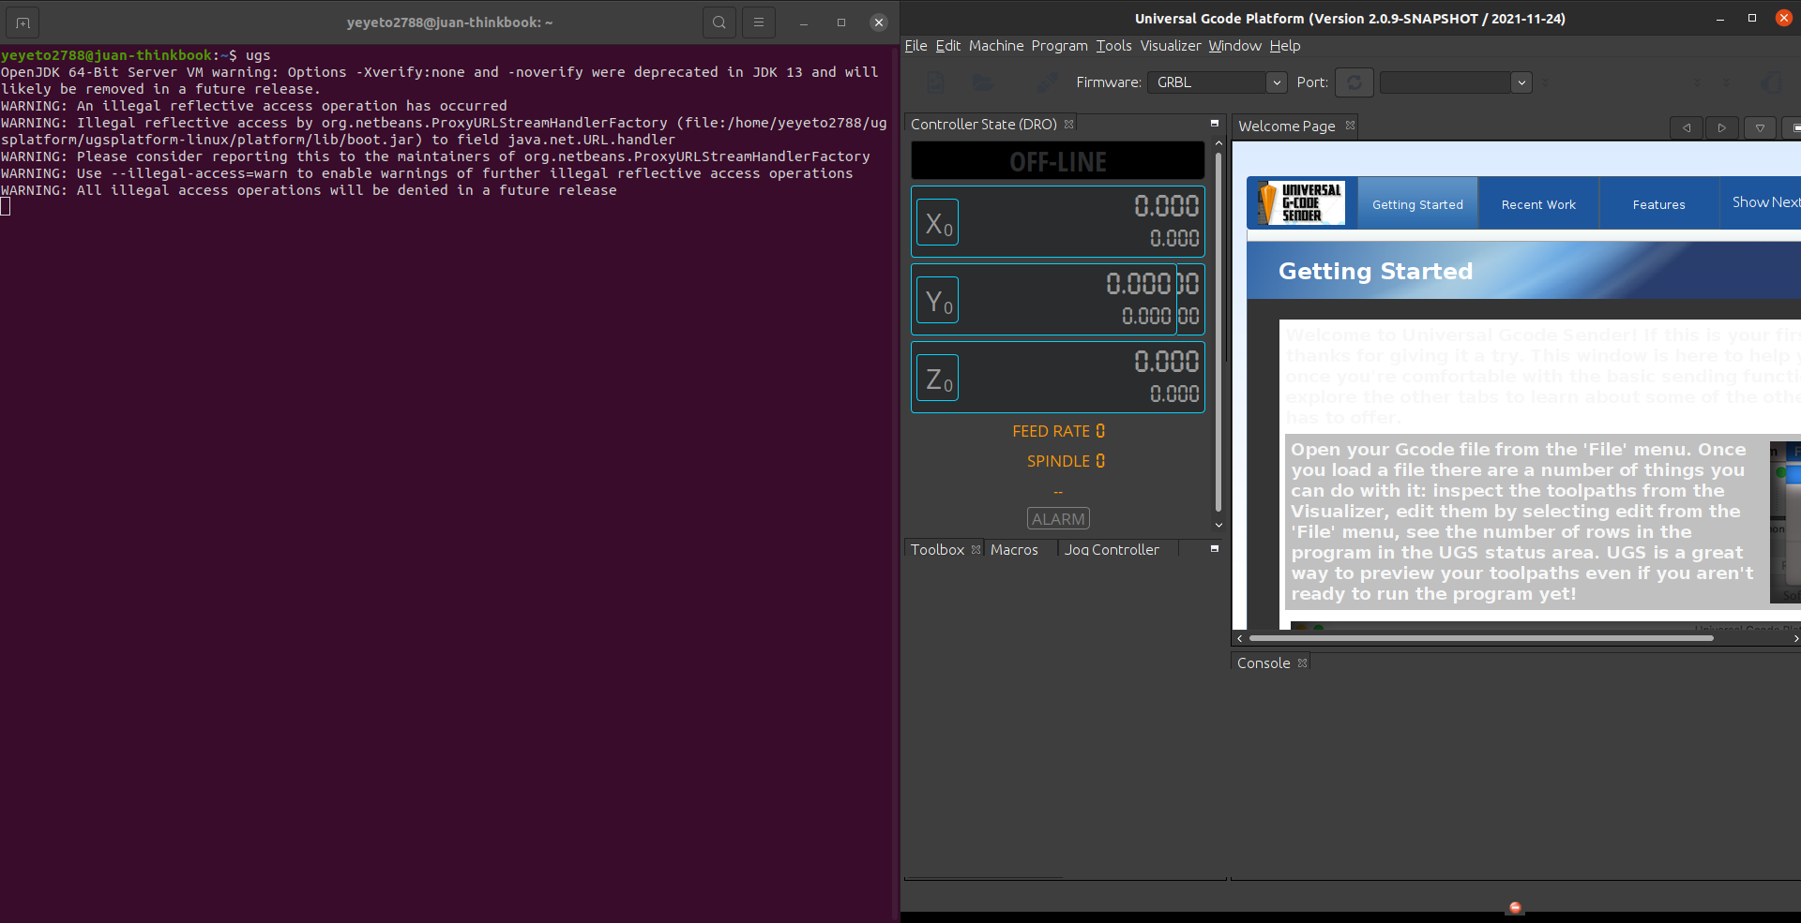Go to previous editor tab using left arrow

tap(1687, 127)
